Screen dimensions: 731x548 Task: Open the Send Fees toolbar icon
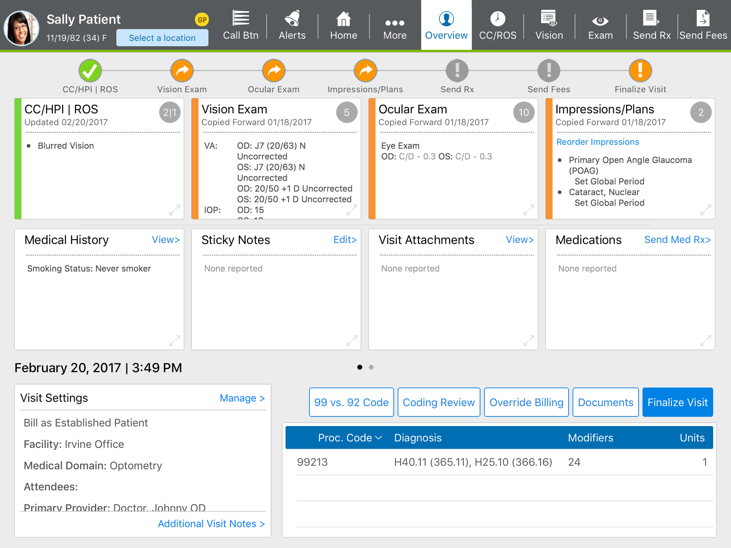tap(703, 18)
